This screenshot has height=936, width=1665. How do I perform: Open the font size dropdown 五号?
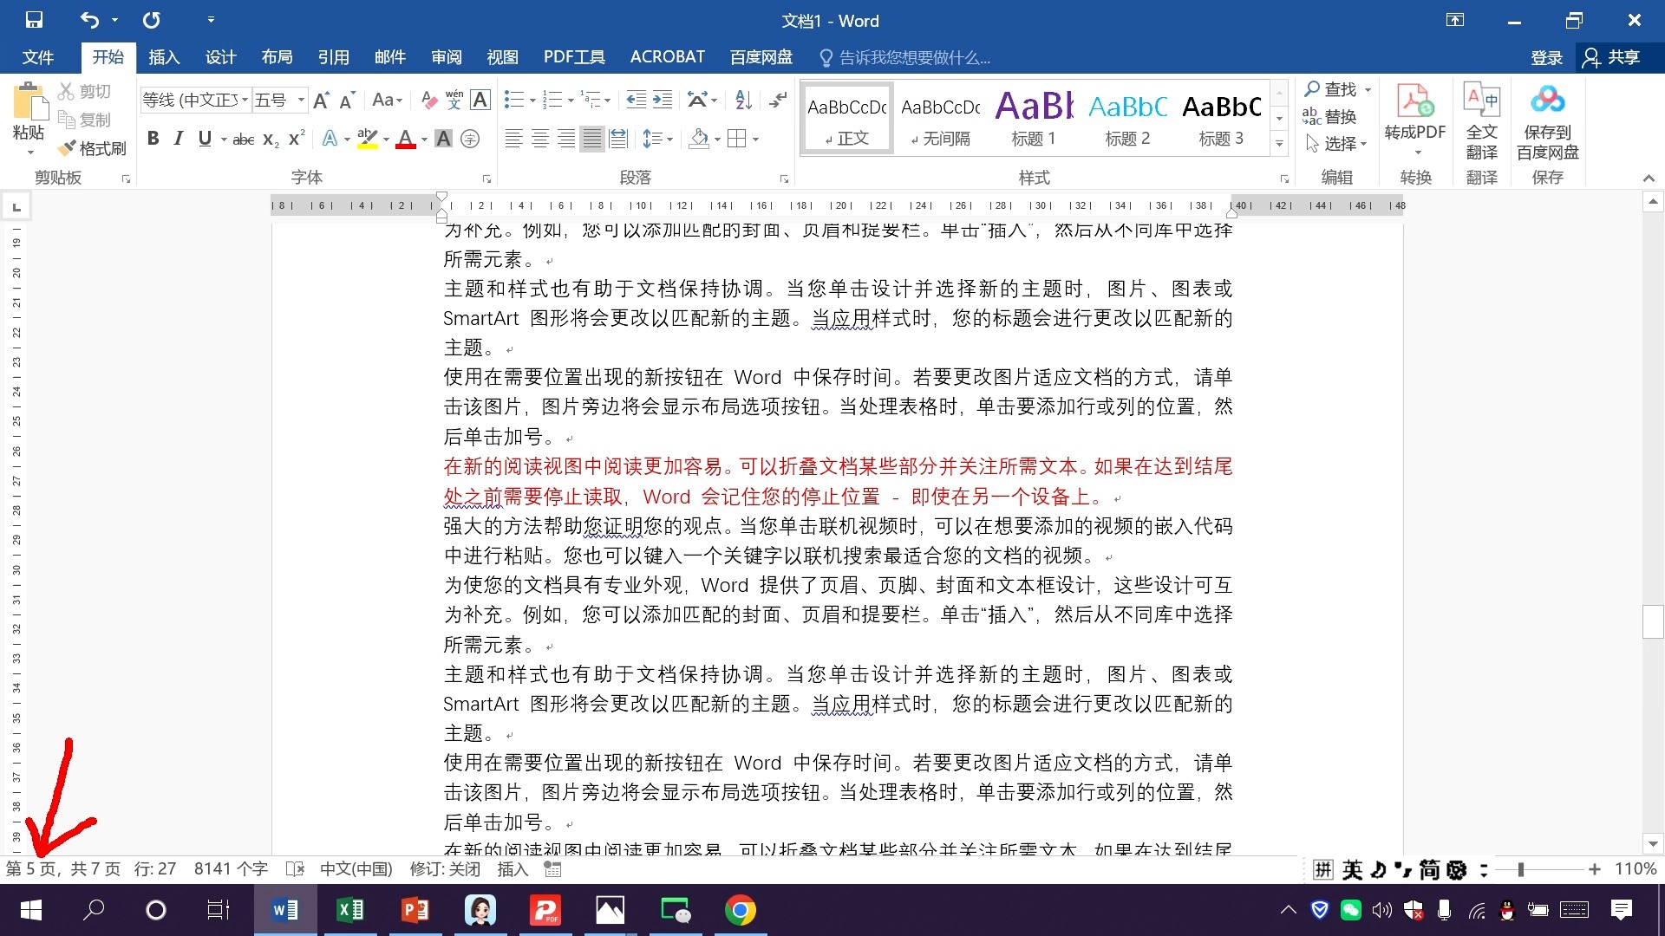pyautogui.click(x=301, y=100)
